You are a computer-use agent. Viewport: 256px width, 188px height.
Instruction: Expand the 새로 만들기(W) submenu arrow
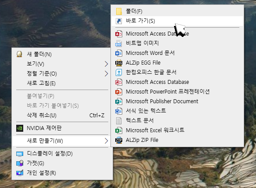pyautogui.click(x=106, y=141)
